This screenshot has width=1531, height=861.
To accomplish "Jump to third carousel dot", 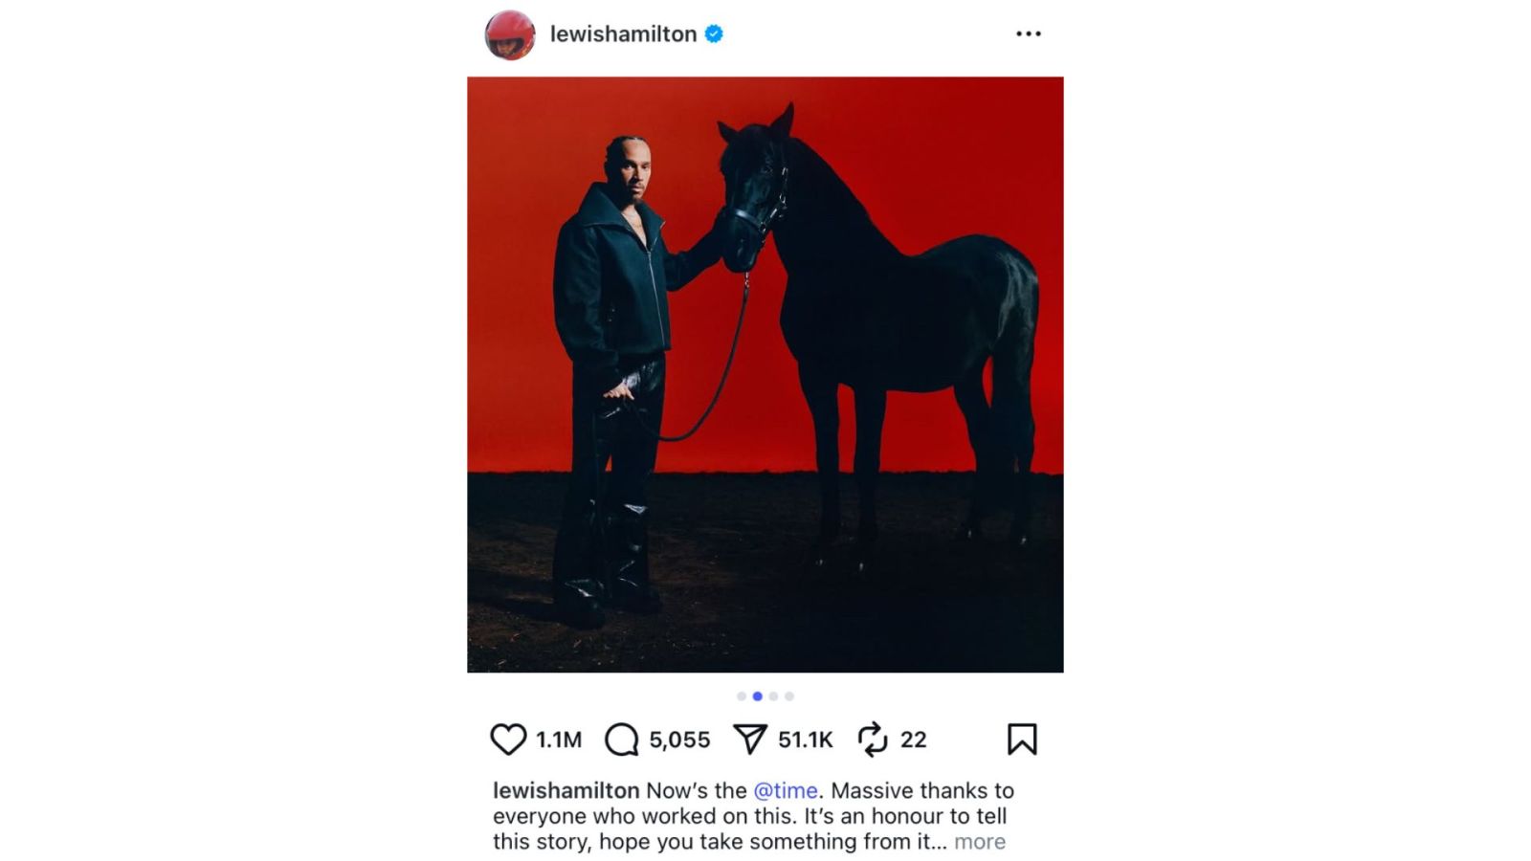I will click(773, 696).
